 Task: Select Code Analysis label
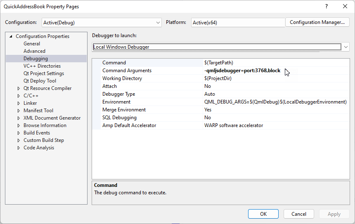click(x=39, y=148)
